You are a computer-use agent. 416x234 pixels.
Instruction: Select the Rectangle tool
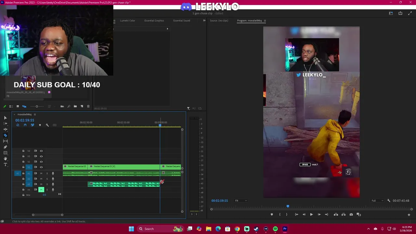pos(5,153)
